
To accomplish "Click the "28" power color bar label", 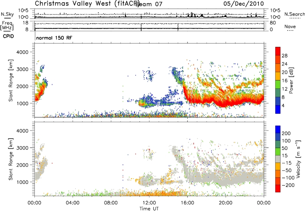I will coord(284,56).
